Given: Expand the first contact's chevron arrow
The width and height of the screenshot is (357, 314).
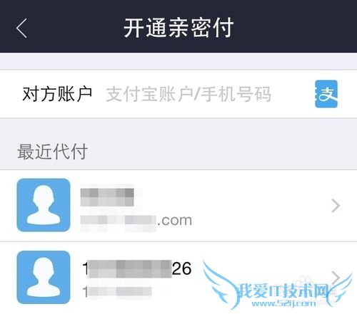Looking at the screenshot, I should coord(336,206).
